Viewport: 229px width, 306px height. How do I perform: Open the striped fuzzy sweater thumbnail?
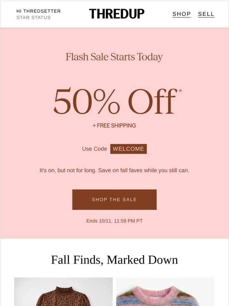tap(165, 292)
